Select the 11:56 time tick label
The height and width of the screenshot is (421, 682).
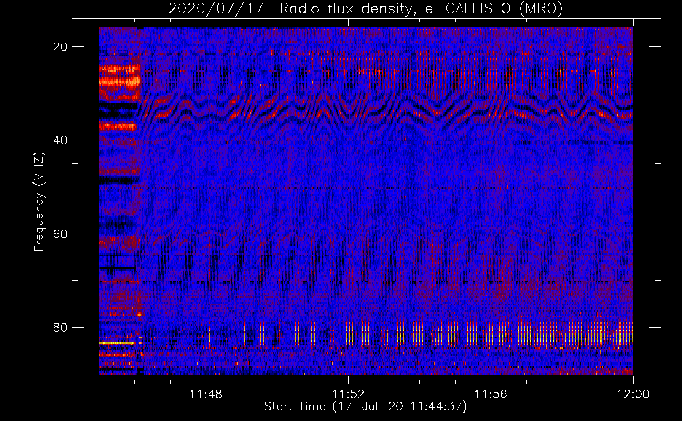tap(491, 394)
